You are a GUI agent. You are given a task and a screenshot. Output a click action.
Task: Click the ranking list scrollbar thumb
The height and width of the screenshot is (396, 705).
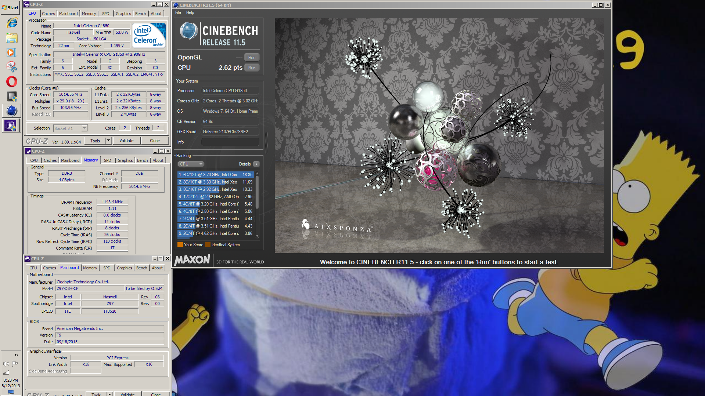[257, 192]
